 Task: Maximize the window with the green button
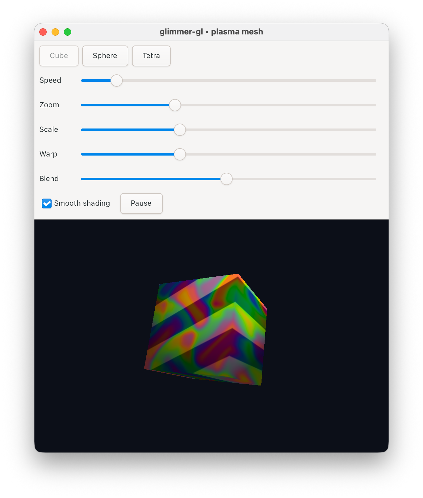click(68, 32)
